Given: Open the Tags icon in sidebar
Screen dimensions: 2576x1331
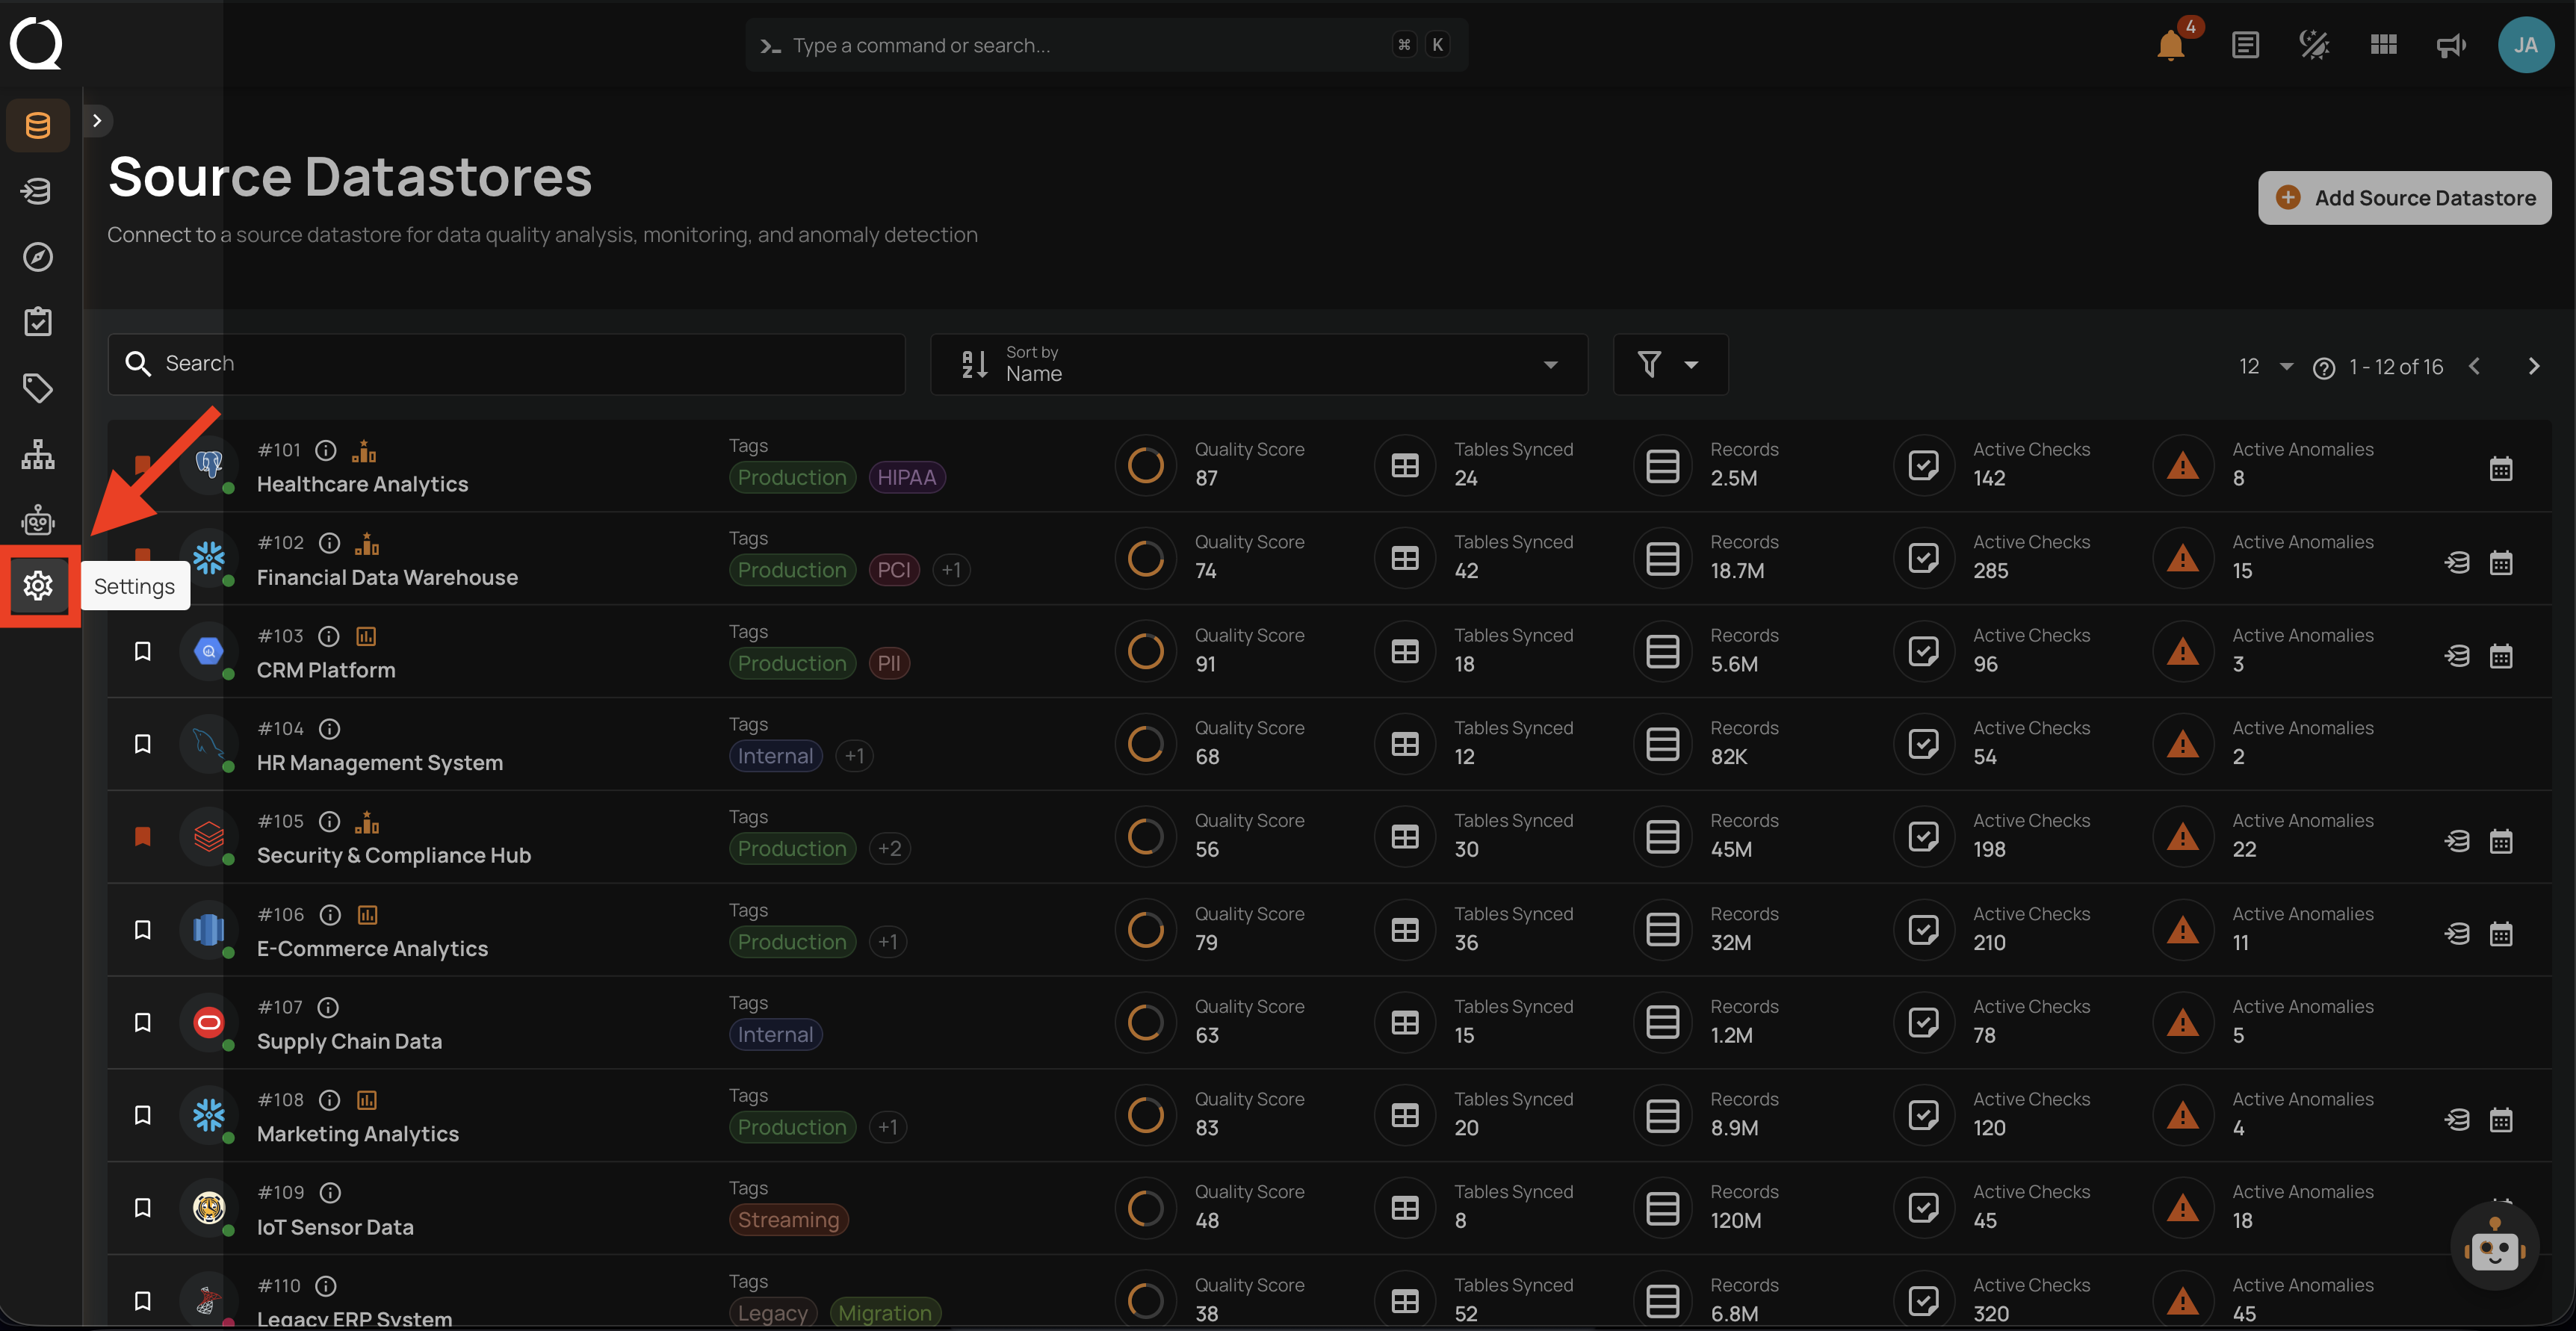Looking at the screenshot, I should [x=38, y=388].
